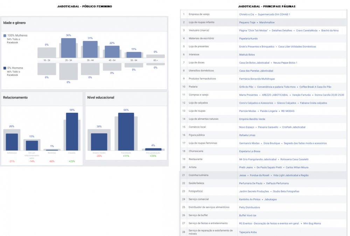Click the Mini Bug Mania link
Image resolution: width=350 pixels, height=236 pixels.
click(312, 223)
